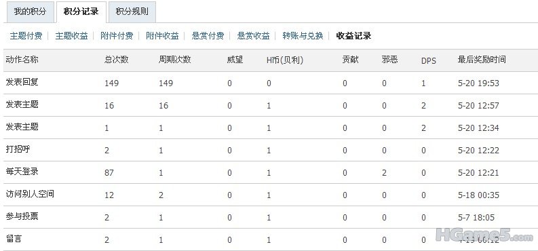Click the 动作名称 column header
The image size is (538, 251).
point(22,60)
